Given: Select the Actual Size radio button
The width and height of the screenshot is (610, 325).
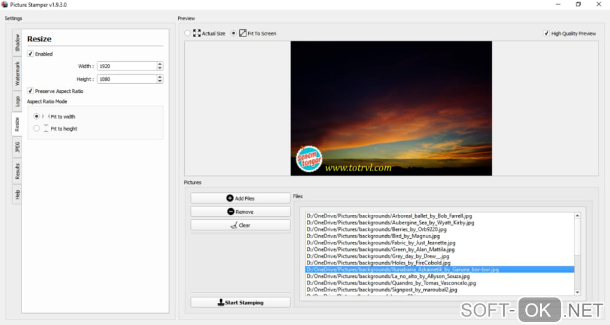Looking at the screenshot, I should [188, 33].
